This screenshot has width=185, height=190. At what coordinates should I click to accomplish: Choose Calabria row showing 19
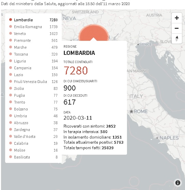[x=33, y=143]
